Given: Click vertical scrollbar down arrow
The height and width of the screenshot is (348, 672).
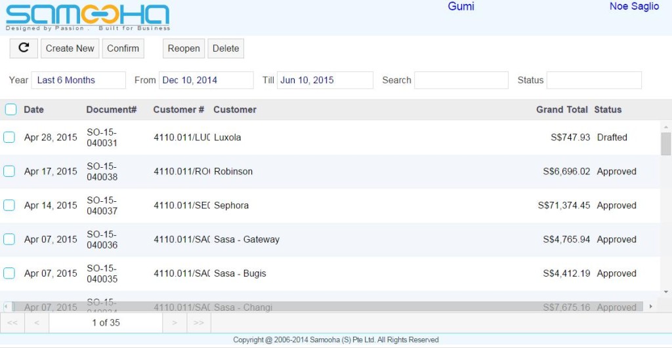Looking at the screenshot, I should point(665,292).
